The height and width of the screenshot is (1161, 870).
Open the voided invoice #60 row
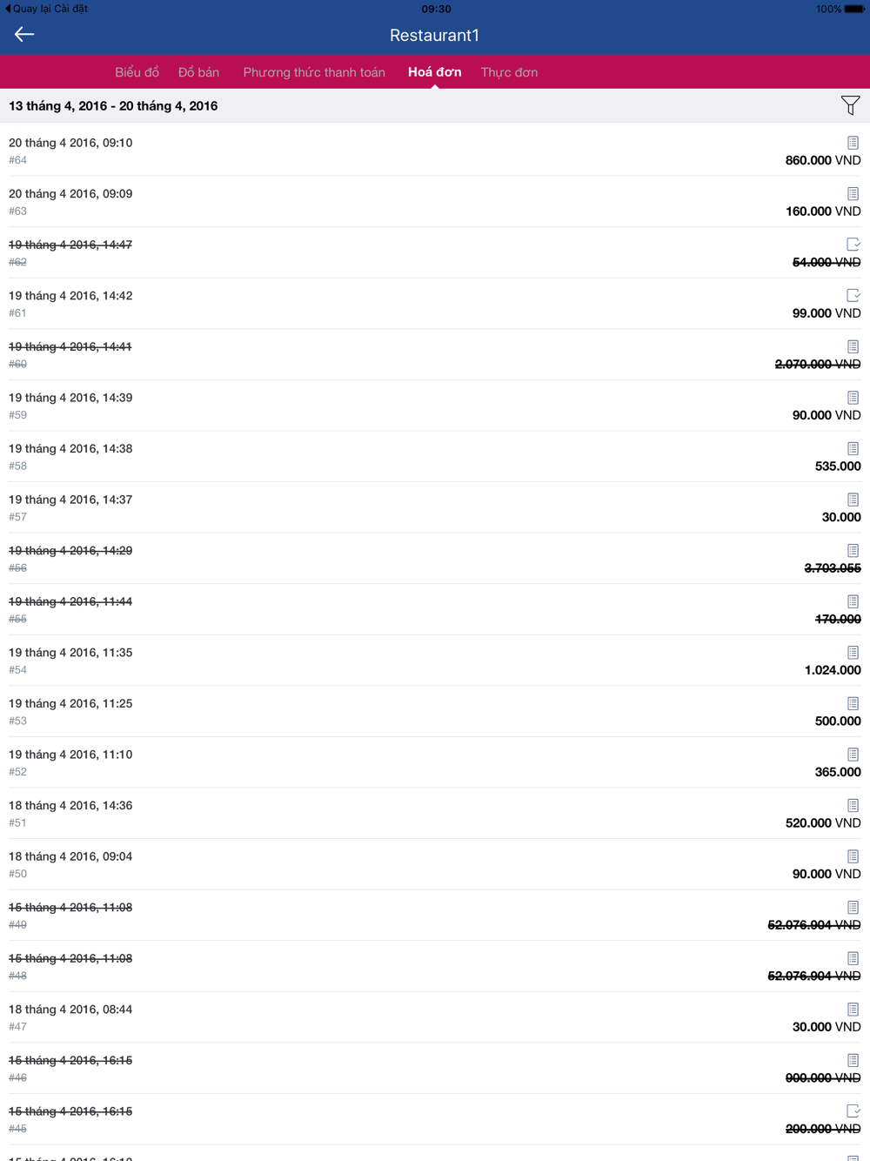click(x=435, y=355)
